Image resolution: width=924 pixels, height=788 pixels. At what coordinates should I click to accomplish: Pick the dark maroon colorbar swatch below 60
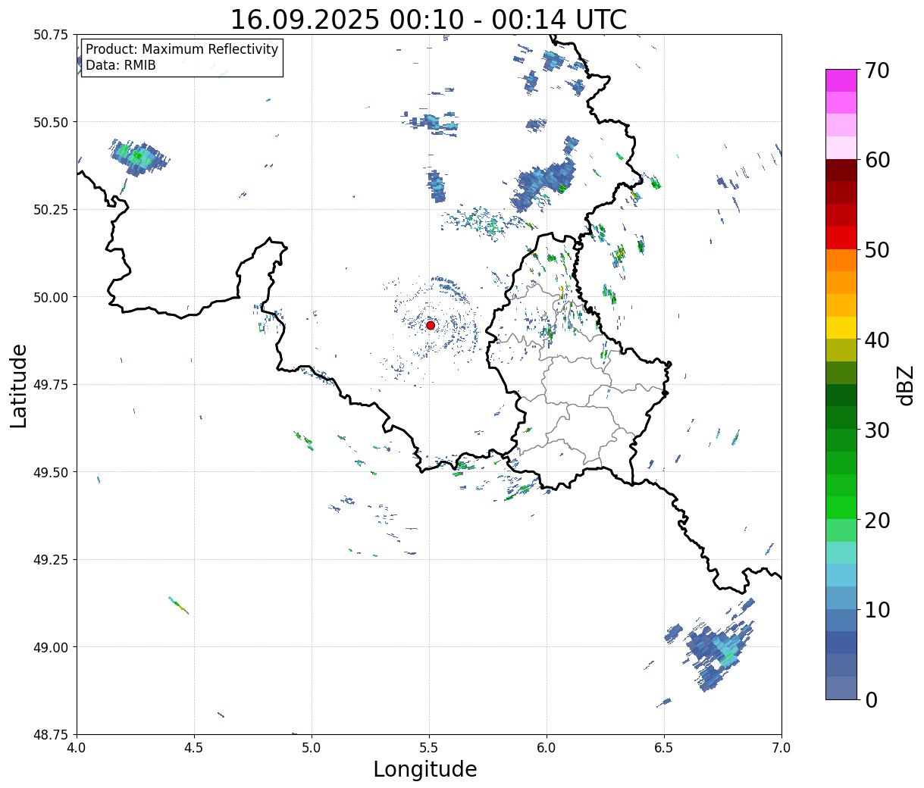[841, 170]
